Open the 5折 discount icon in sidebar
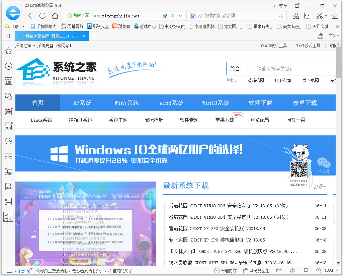The height and width of the screenshot is (276, 343). click(8, 126)
